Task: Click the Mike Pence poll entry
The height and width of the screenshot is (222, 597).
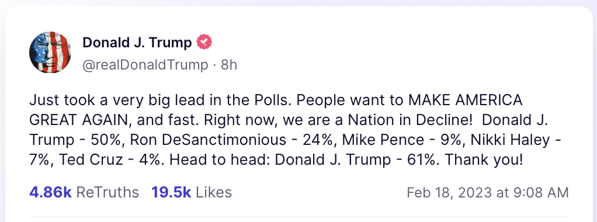Action: (383, 140)
